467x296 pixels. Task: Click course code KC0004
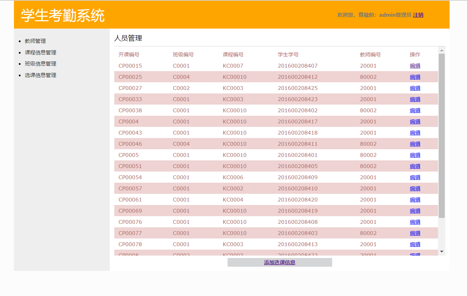[x=233, y=200]
